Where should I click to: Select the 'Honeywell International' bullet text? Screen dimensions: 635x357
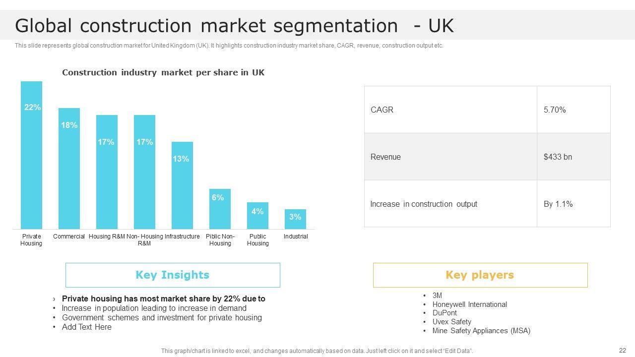click(469, 304)
